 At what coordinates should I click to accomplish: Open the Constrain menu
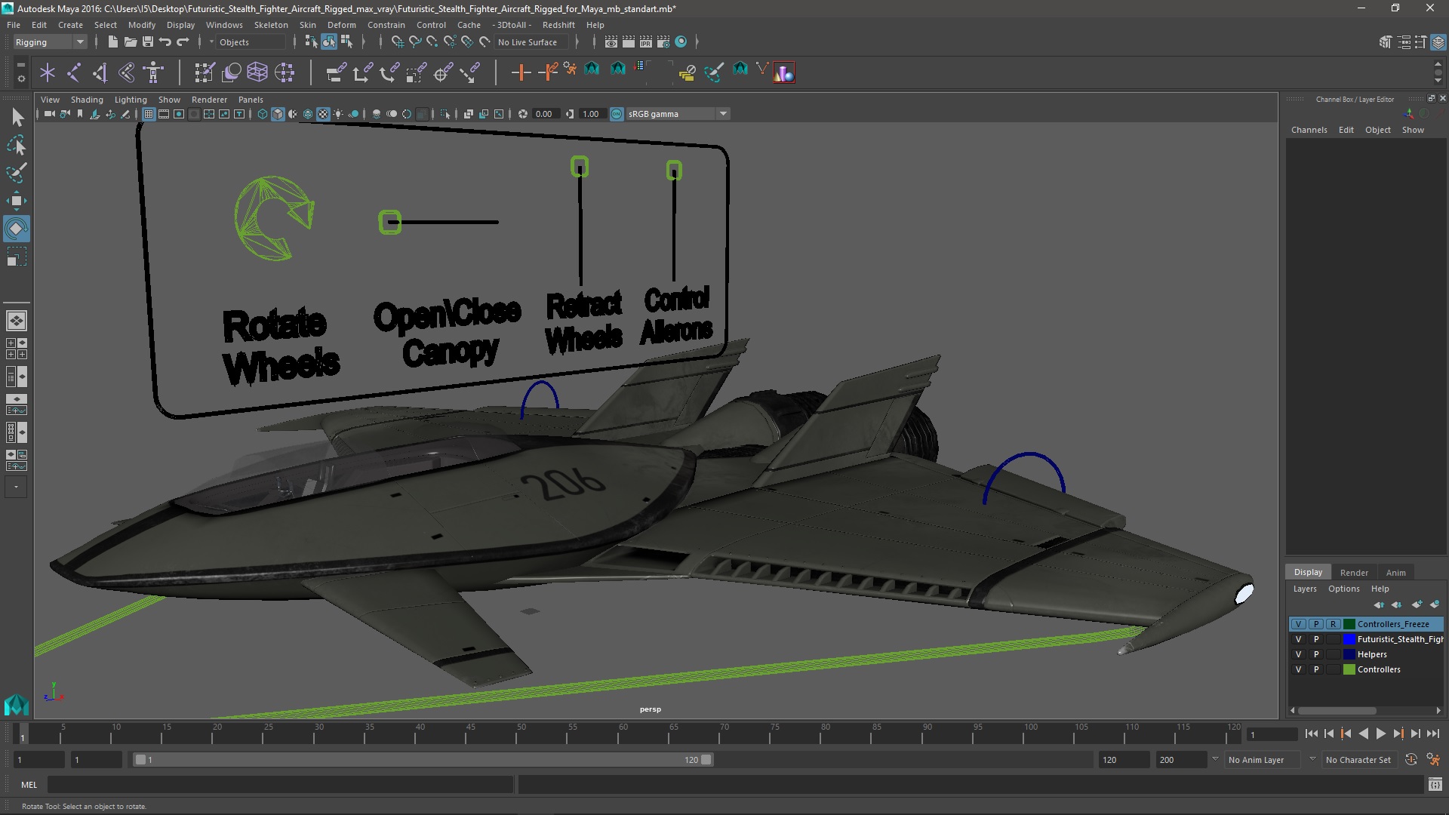point(386,25)
